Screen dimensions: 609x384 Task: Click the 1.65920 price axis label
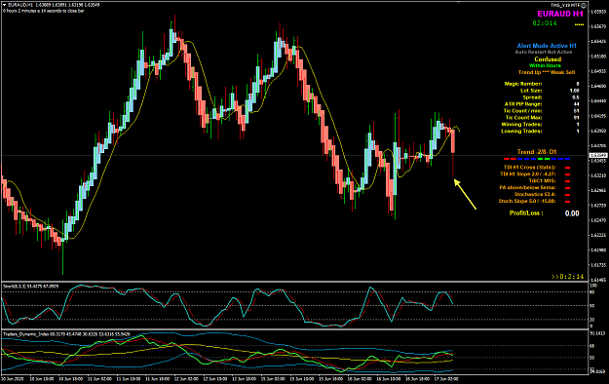(598, 12)
